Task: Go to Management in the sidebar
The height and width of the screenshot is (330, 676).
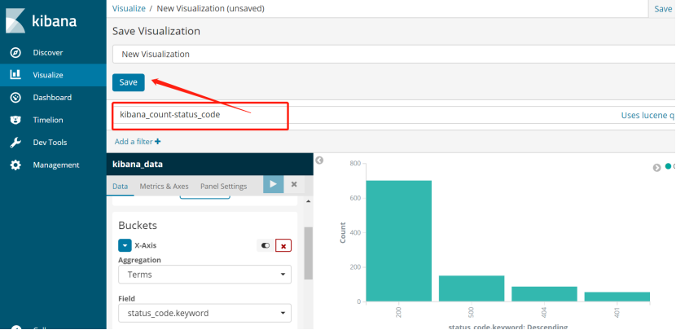Action: [56, 165]
